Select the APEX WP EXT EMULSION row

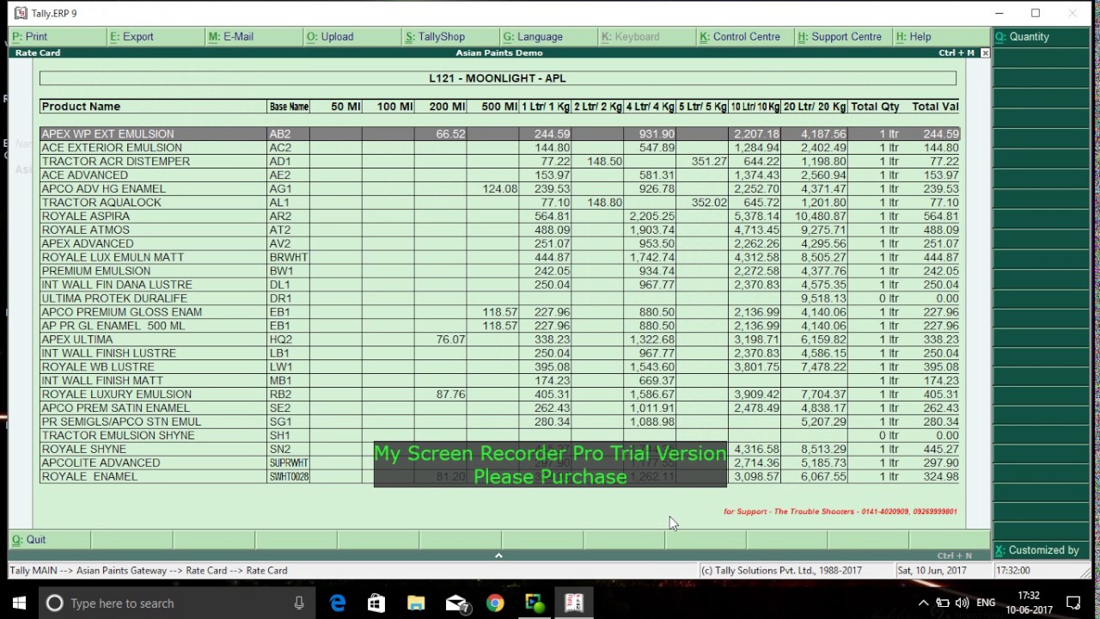tap(499, 134)
